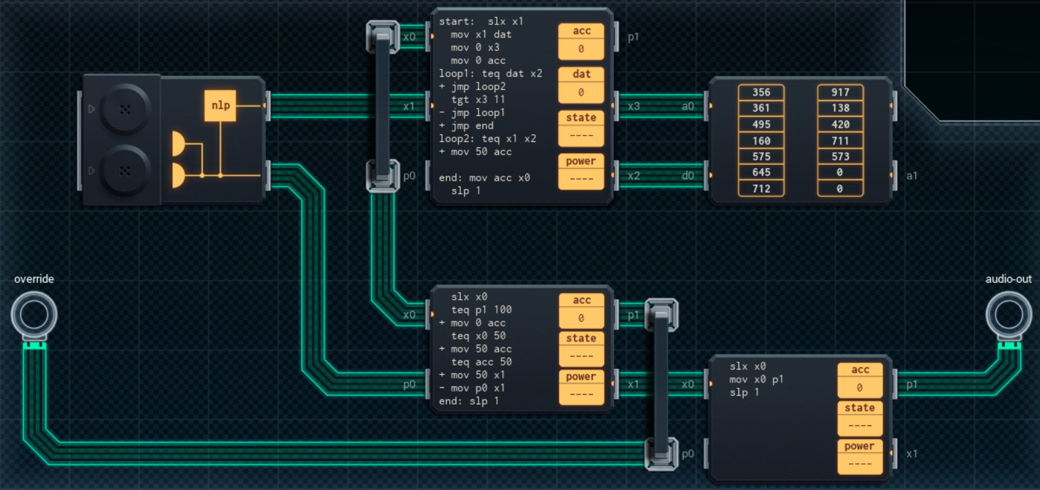Click the "teq p1 100" code line
1040x490 pixels.
coord(481,310)
